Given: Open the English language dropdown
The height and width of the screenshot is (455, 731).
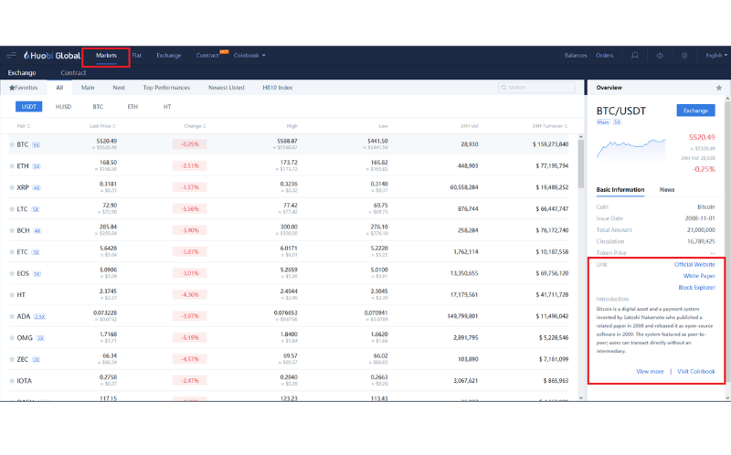Looking at the screenshot, I should coord(716,56).
